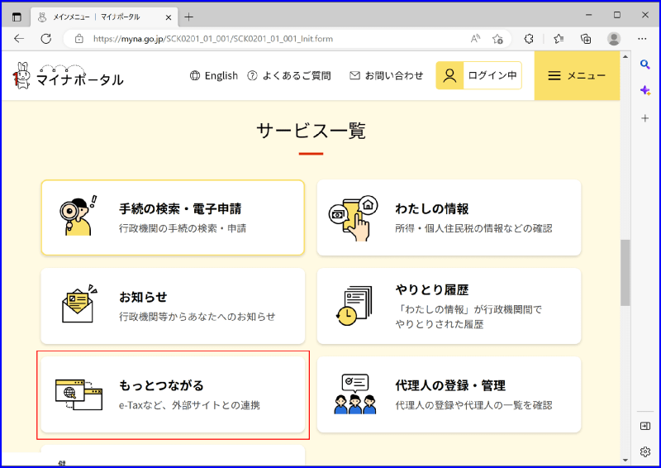This screenshot has width=661, height=468.
Task: Open the Favorites list icon
Action: point(559,39)
